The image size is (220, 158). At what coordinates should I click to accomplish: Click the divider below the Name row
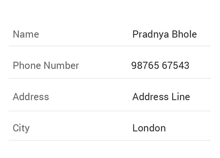[x=109, y=46]
